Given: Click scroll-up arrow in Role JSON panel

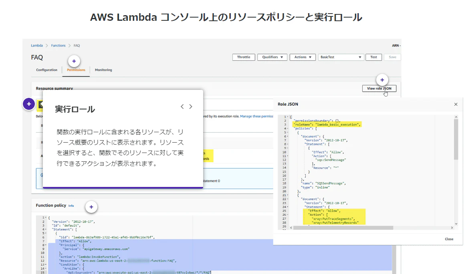Looking at the screenshot, I should (x=456, y=117).
